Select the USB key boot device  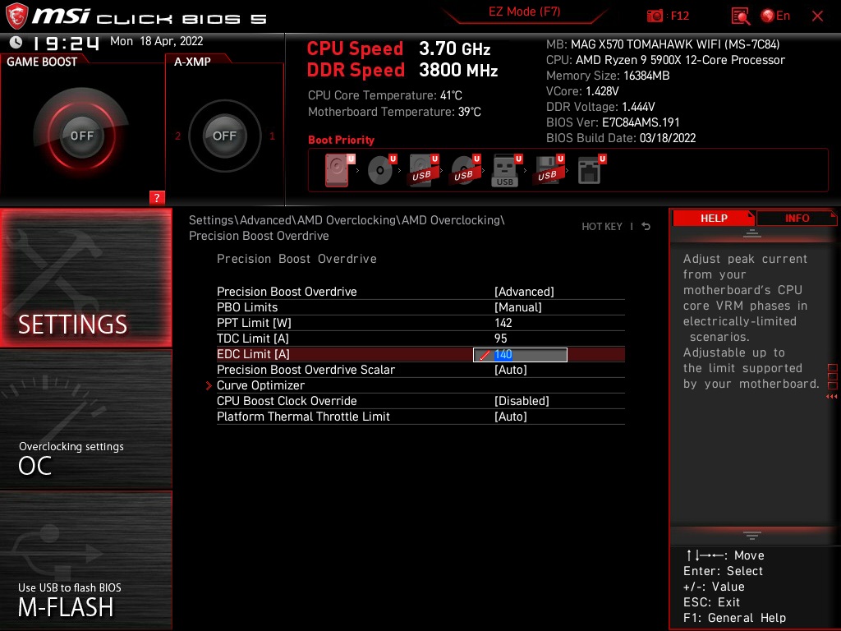point(507,171)
